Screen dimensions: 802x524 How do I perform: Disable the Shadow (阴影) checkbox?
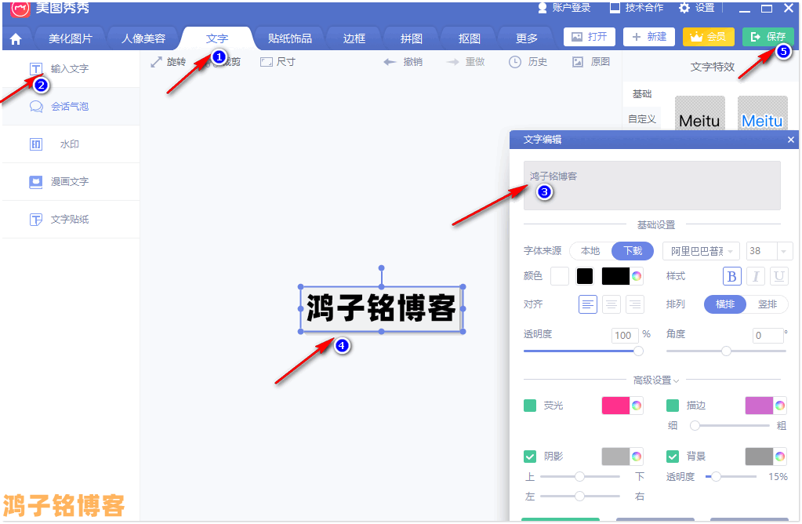530,457
